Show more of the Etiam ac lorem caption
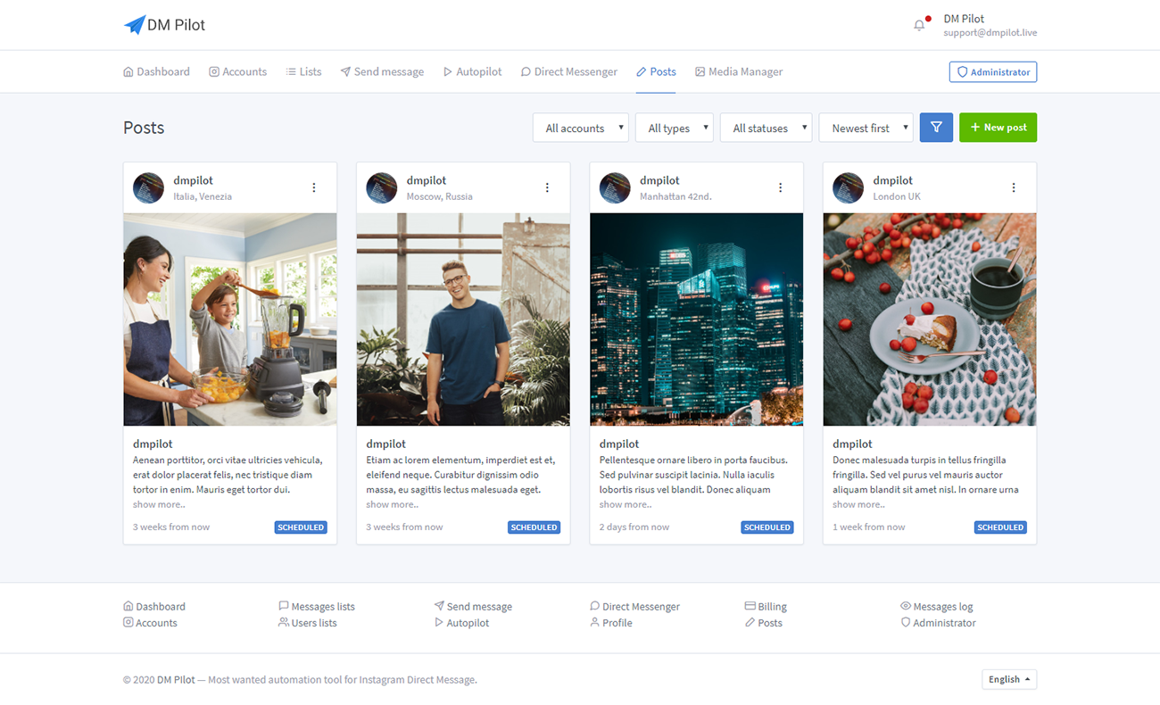This screenshot has height=705, width=1160. 392,504
